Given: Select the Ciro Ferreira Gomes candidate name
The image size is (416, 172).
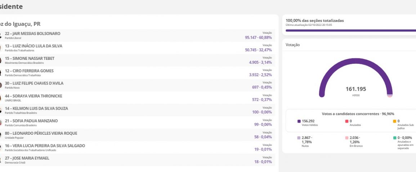Looking at the screenshot, I should pyautogui.click(x=29, y=71).
